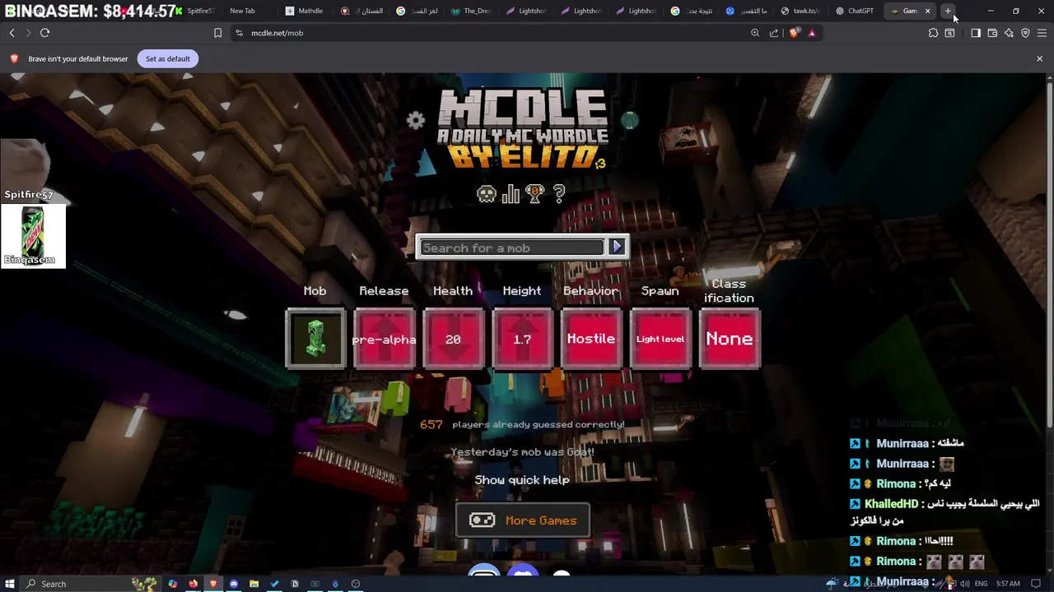Submit the guess with the arrow button

(618, 247)
